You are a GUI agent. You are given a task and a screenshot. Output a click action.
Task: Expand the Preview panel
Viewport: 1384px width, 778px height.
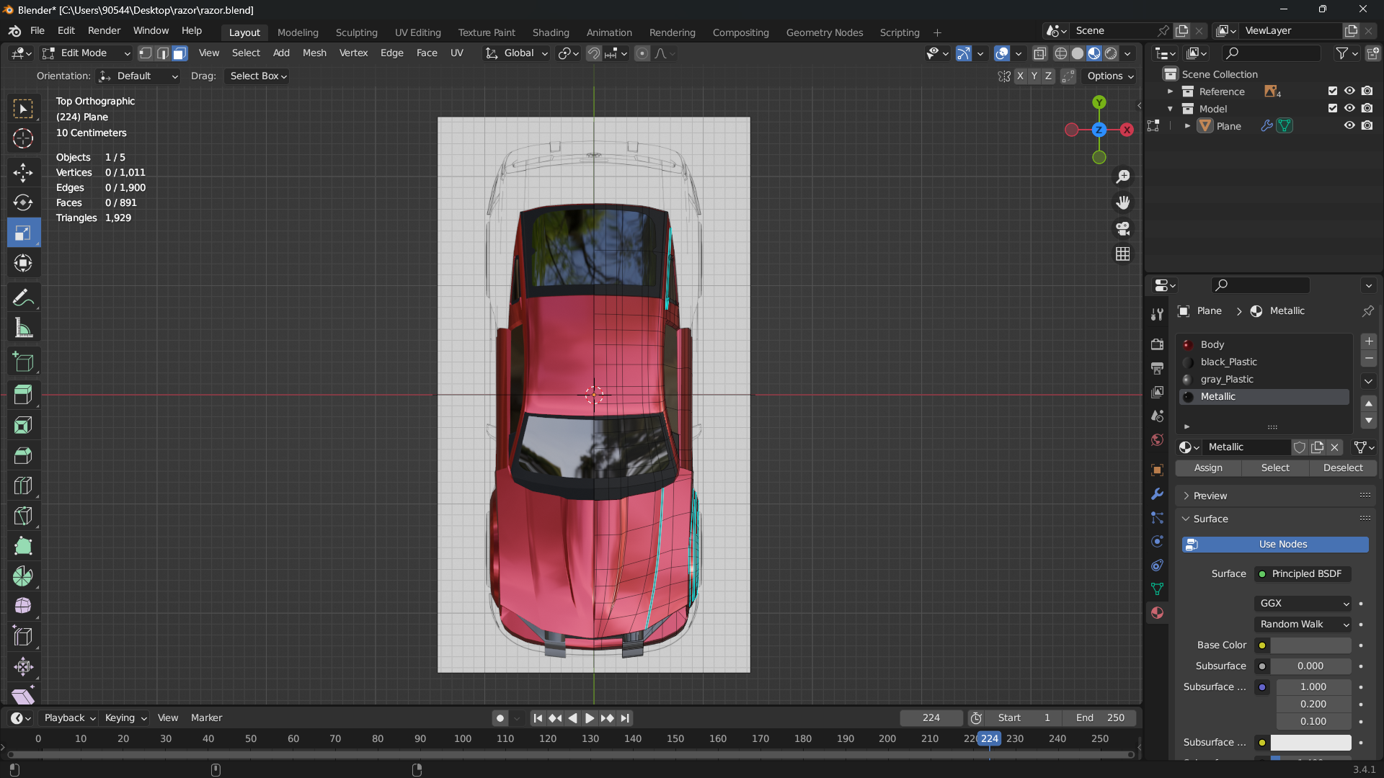(x=1210, y=496)
